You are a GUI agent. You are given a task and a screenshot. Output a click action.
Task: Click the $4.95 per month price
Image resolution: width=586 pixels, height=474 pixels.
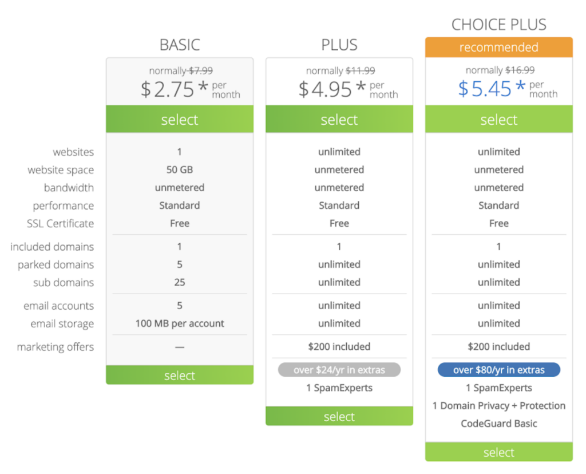[348, 89]
